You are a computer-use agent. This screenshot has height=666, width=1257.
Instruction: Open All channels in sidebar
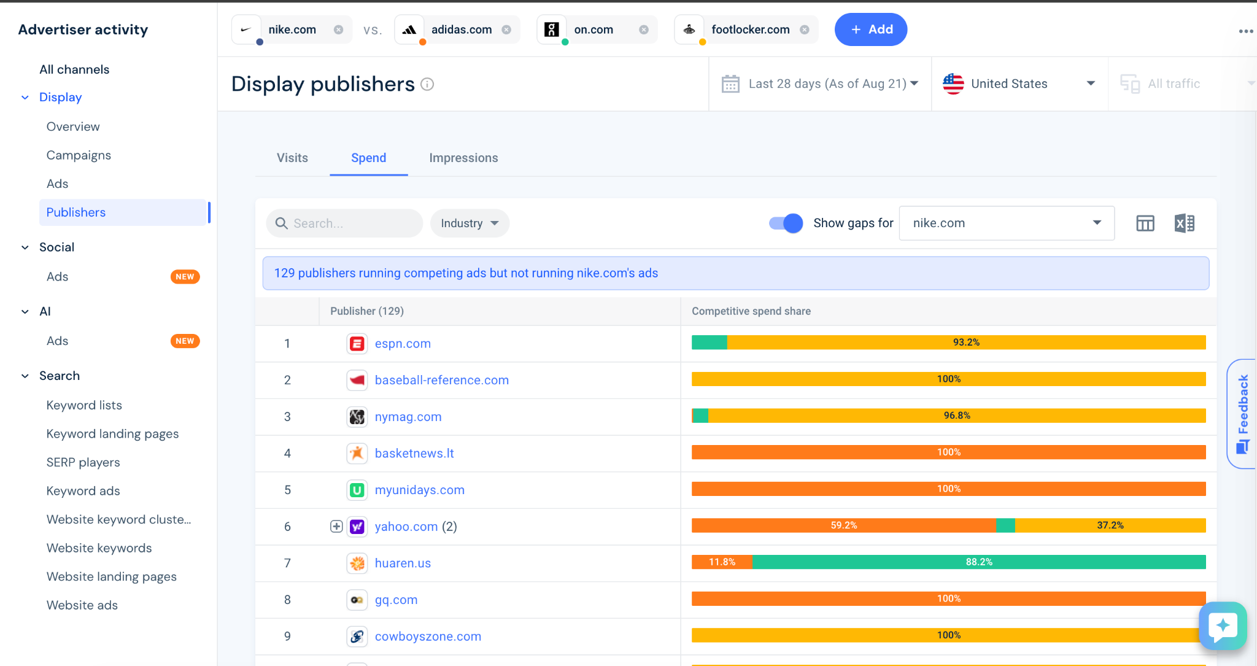[x=74, y=69]
